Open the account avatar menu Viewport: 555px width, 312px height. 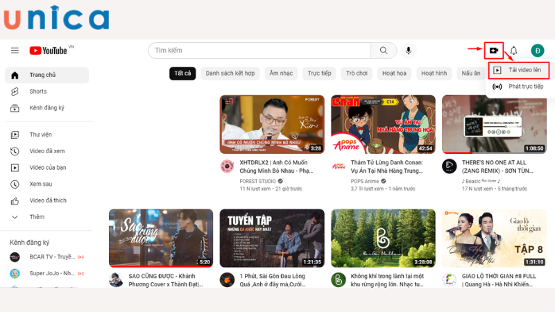(537, 51)
